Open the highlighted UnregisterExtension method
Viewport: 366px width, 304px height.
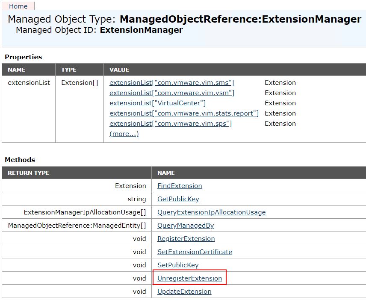tap(189, 278)
